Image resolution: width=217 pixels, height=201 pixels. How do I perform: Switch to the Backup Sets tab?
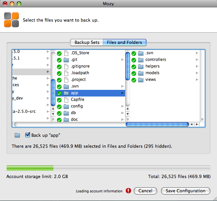click(87, 42)
